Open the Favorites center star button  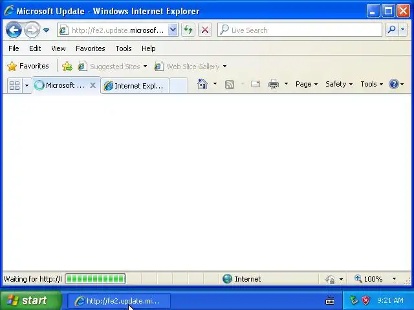point(28,66)
